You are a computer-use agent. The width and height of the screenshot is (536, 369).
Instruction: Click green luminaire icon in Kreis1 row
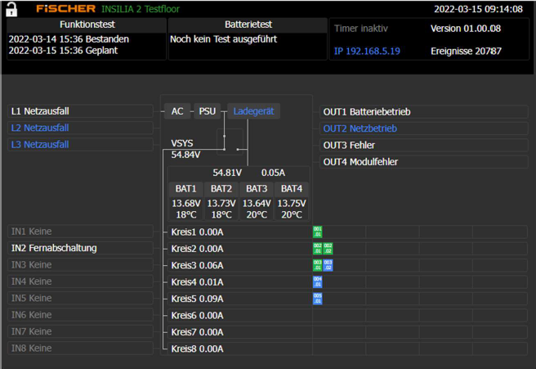coord(317,232)
